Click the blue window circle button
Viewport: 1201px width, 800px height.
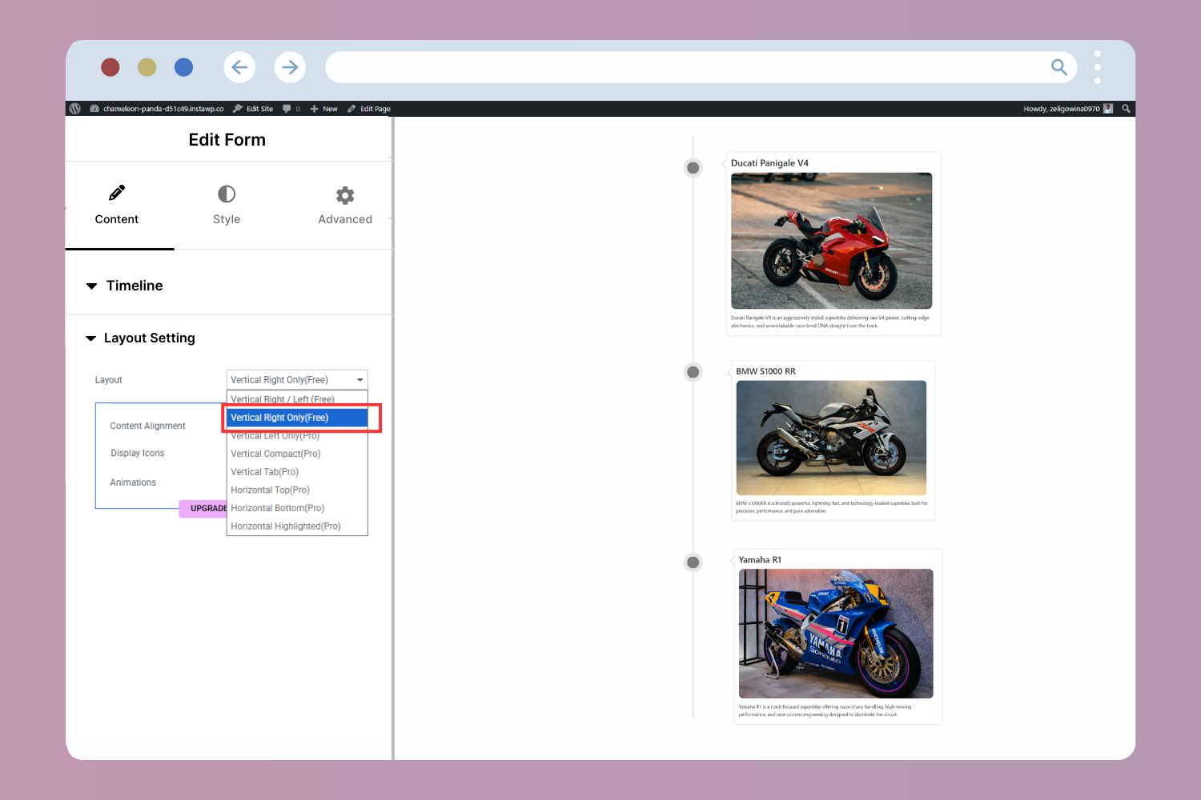coord(183,67)
